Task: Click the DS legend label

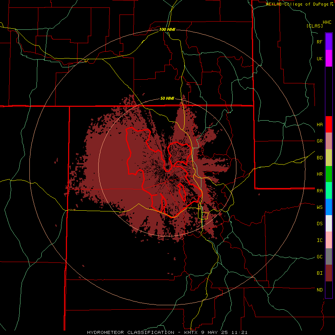Action: tap(320, 224)
